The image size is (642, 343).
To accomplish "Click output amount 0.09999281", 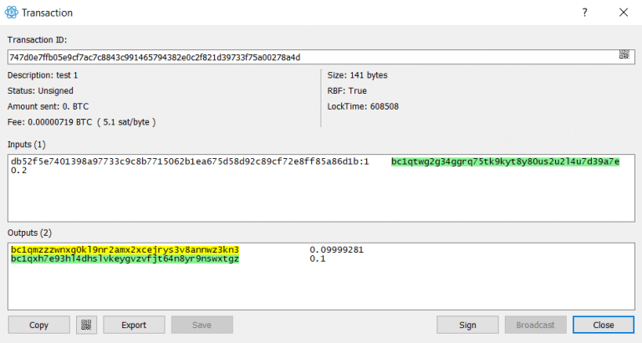I will point(337,249).
